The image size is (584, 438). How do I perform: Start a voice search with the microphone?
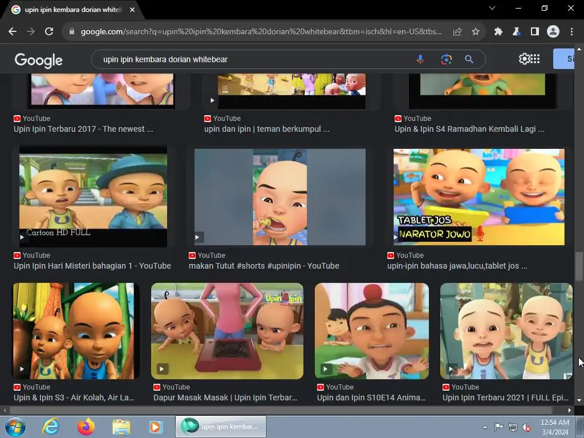420,59
